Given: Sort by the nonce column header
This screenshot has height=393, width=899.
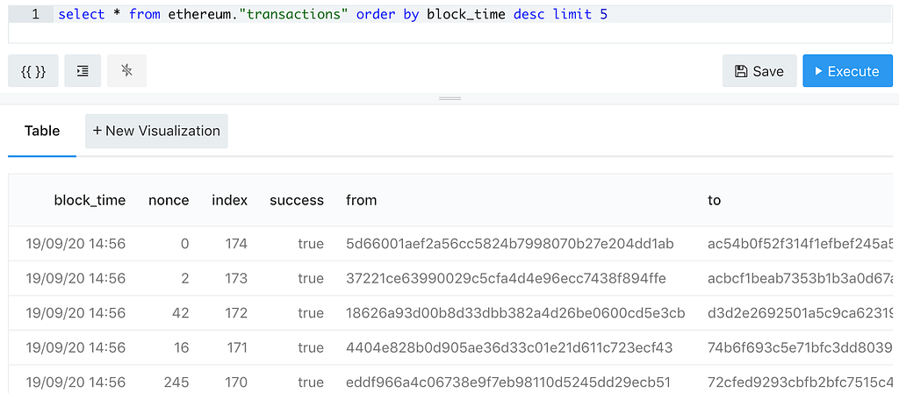Looking at the screenshot, I should pos(169,201).
